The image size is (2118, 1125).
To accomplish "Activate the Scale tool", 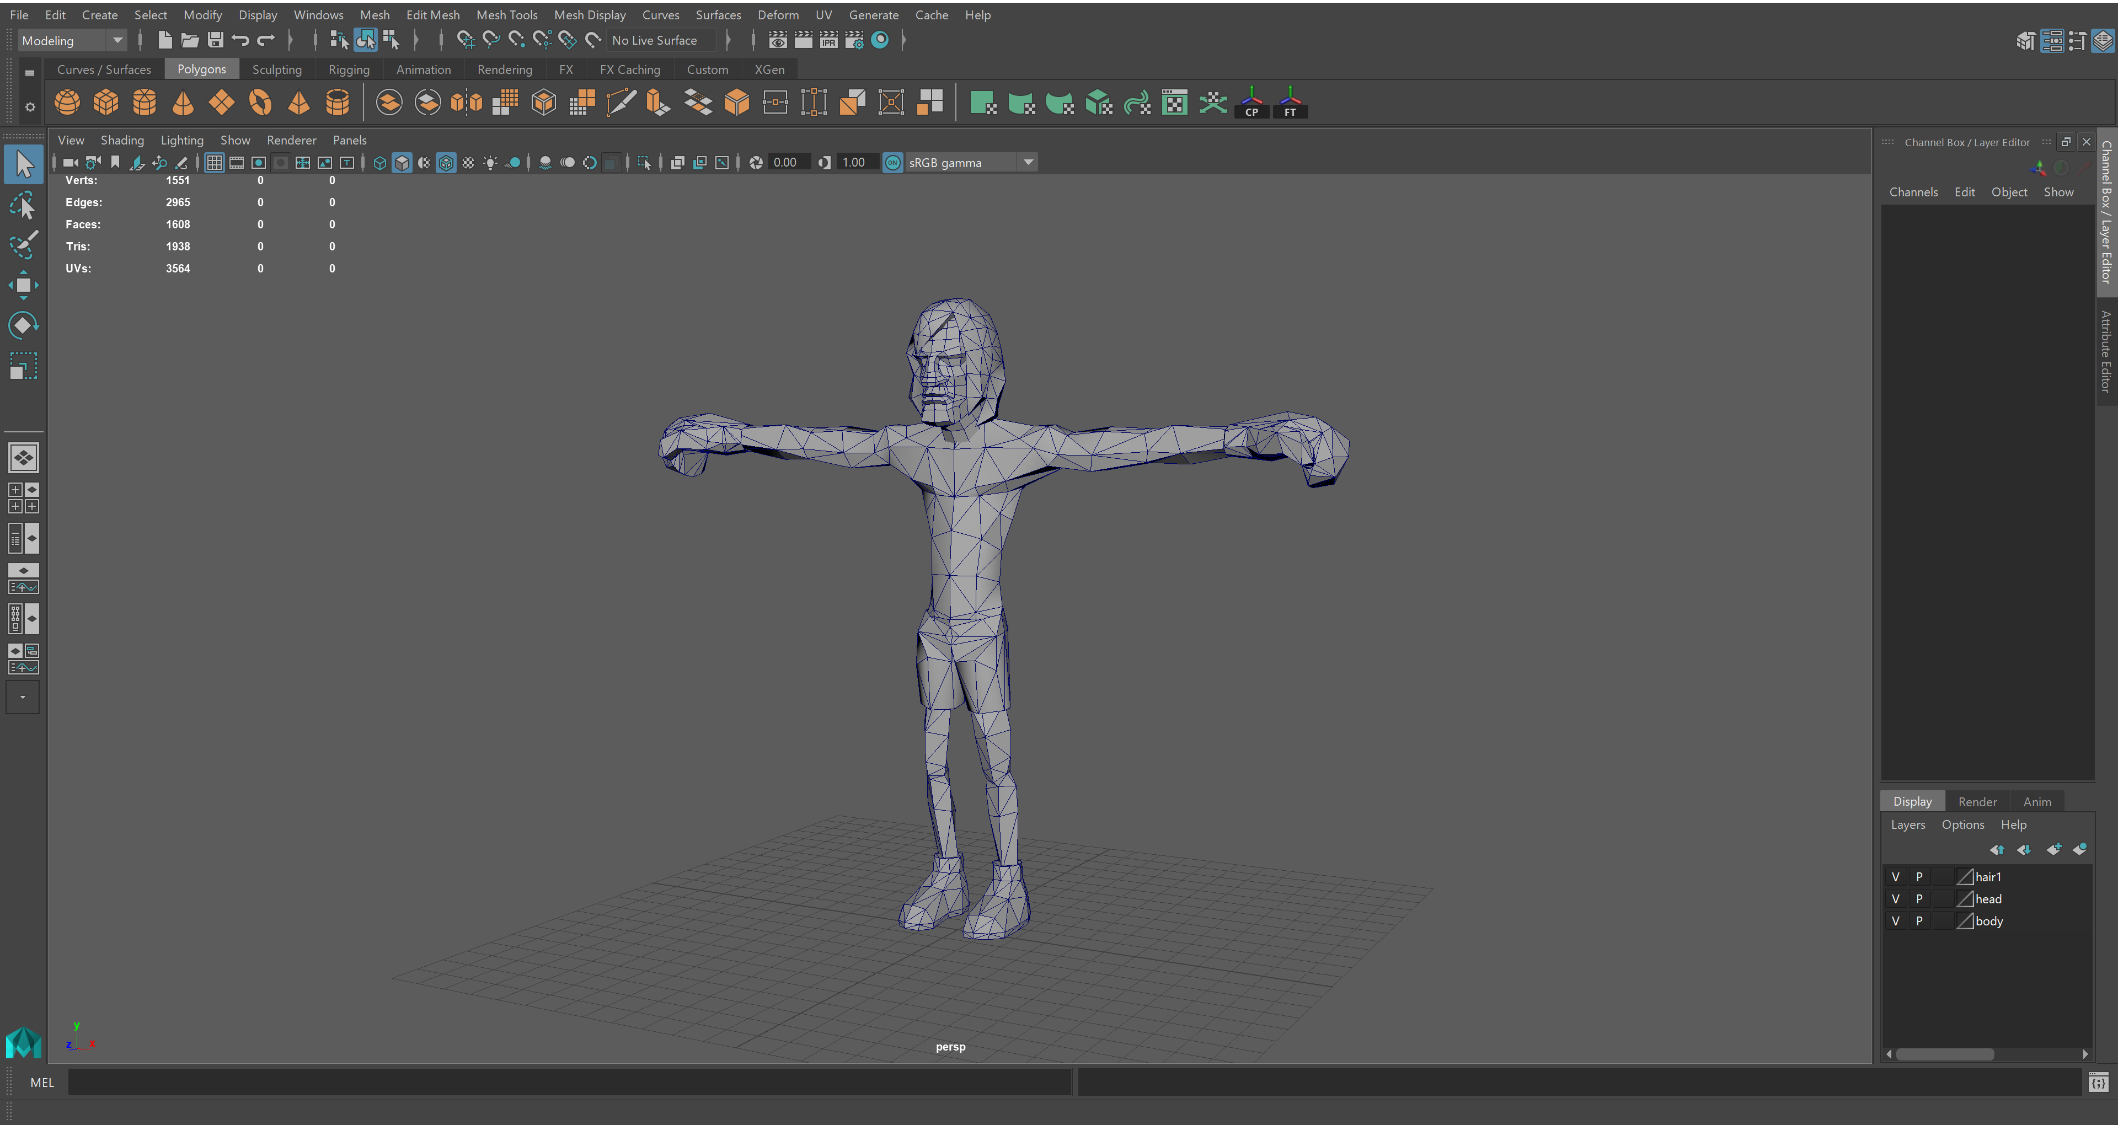I will pyautogui.click(x=23, y=366).
